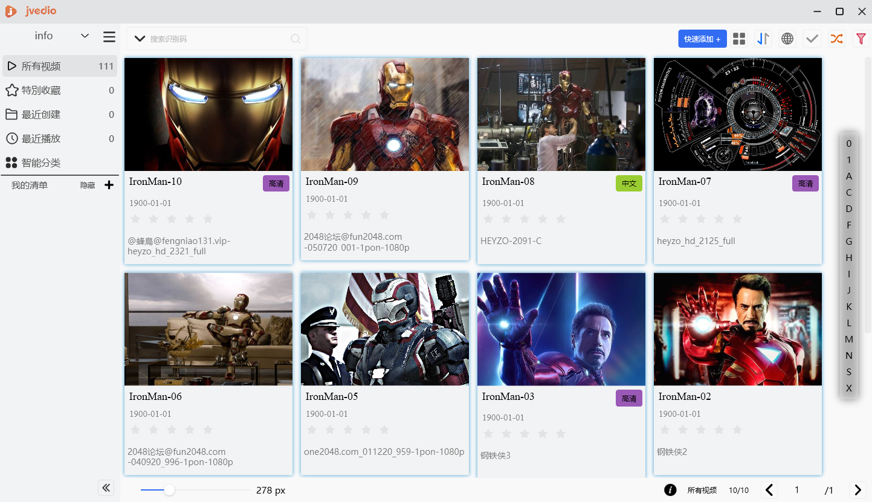Open IronMan-02 cover thumbnail
872x502 pixels.
pyautogui.click(x=738, y=329)
